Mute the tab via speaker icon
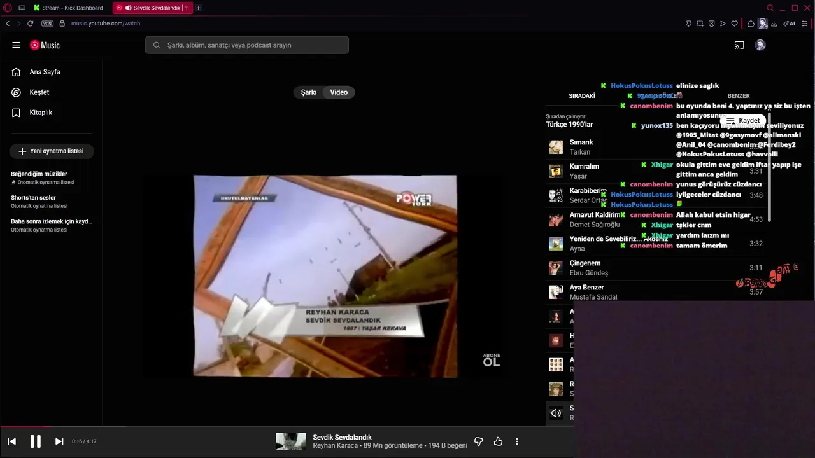Screen dimensions: 815x458 point(129,8)
